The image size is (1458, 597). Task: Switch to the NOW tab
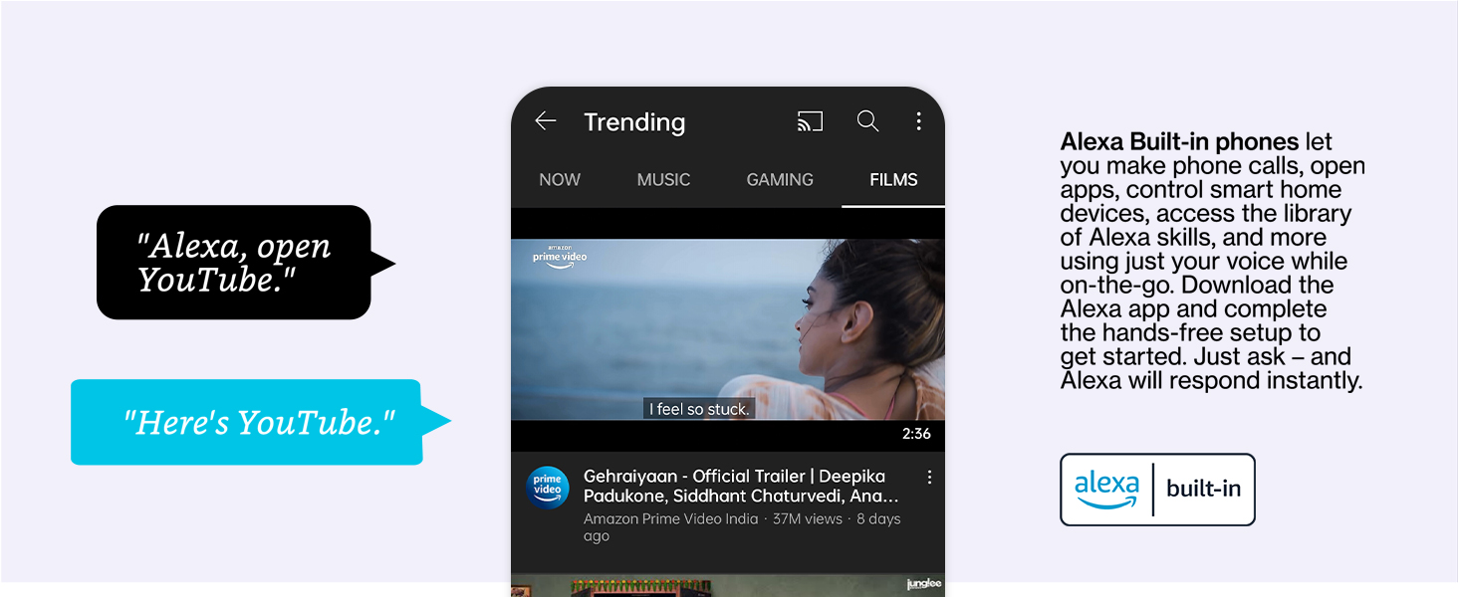click(560, 180)
